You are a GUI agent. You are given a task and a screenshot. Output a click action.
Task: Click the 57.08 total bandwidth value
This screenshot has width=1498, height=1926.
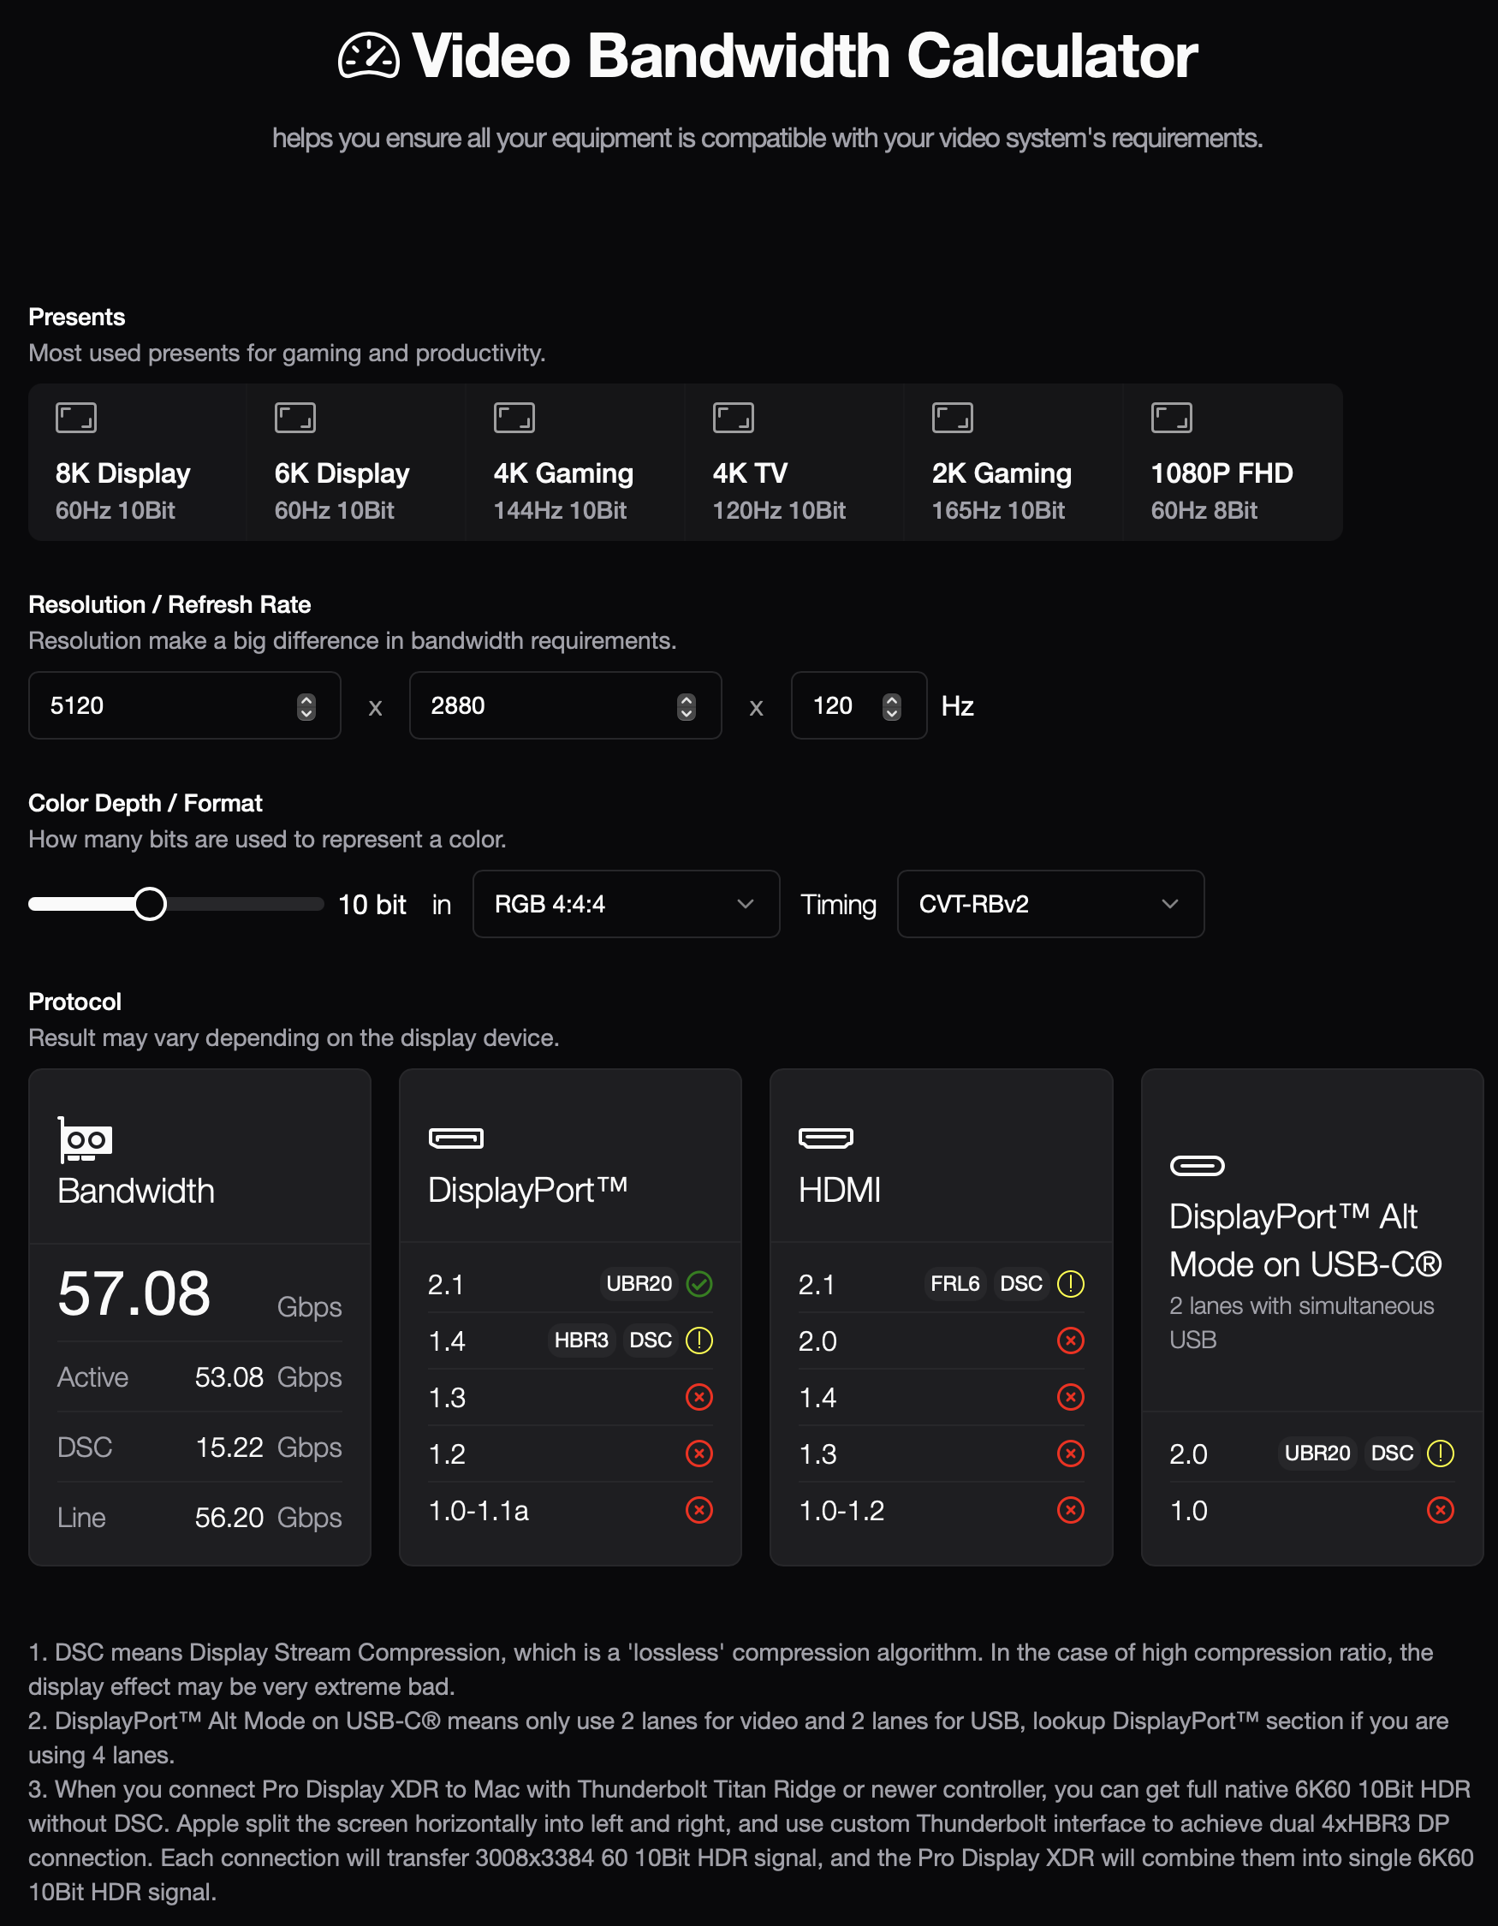(x=134, y=1293)
